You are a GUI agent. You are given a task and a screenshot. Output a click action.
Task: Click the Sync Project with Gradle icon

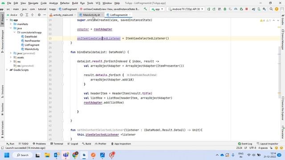253,9
